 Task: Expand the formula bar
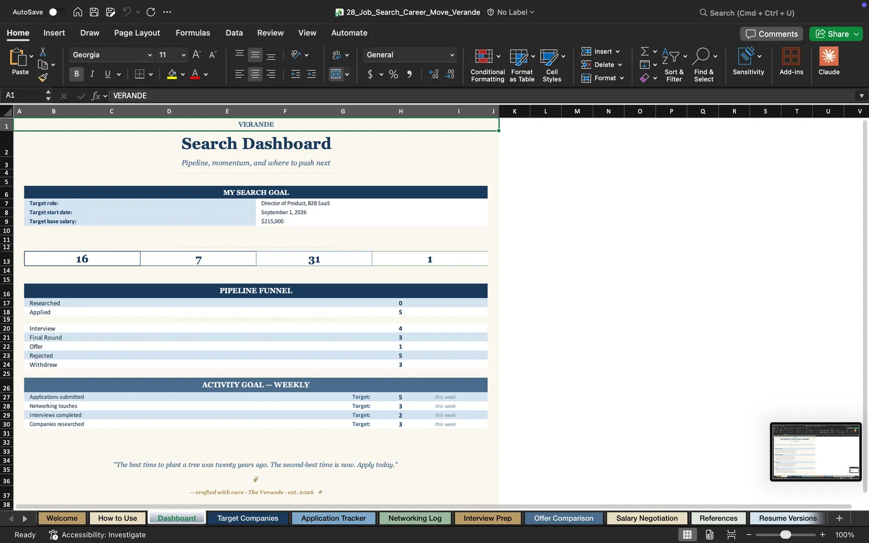[x=861, y=96]
